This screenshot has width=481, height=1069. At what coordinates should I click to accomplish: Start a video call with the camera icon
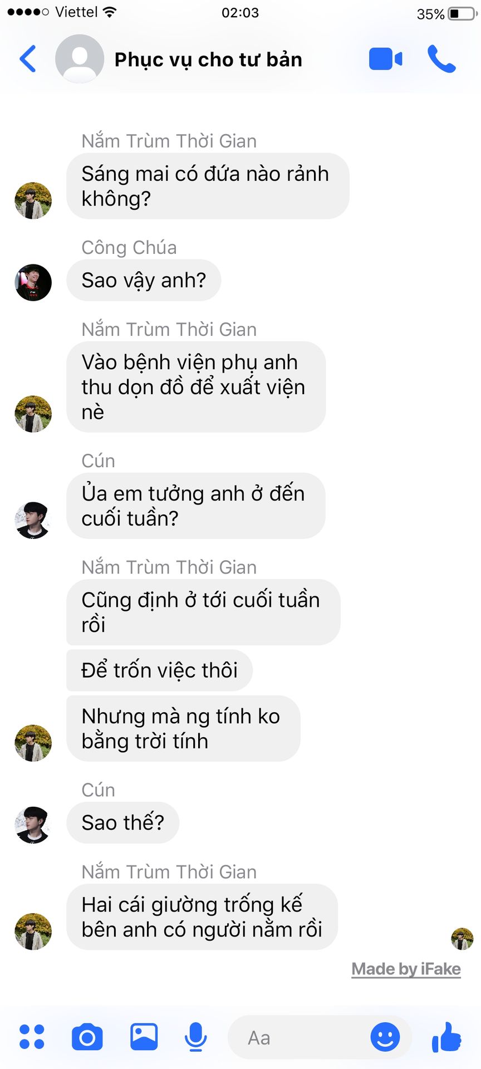pyautogui.click(x=385, y=59)
